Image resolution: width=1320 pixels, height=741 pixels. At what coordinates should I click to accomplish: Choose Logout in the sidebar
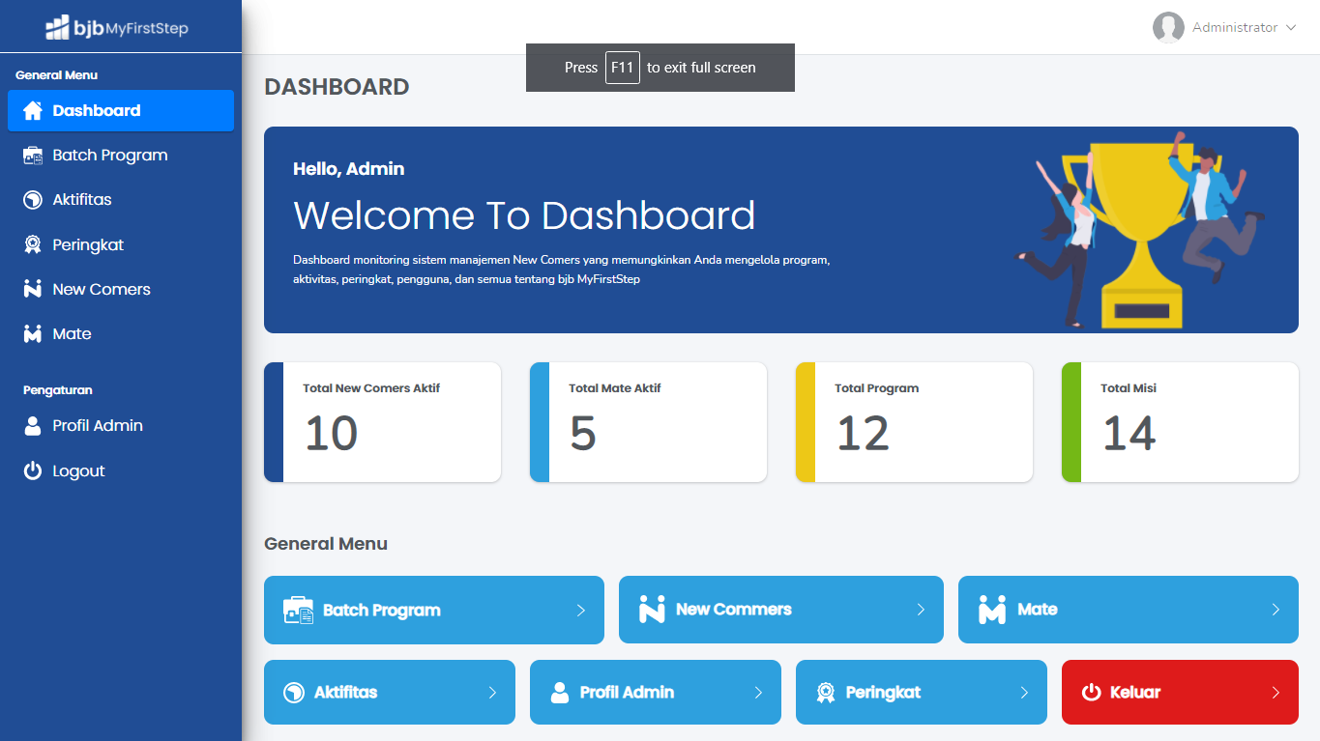(x=121, y=471)
